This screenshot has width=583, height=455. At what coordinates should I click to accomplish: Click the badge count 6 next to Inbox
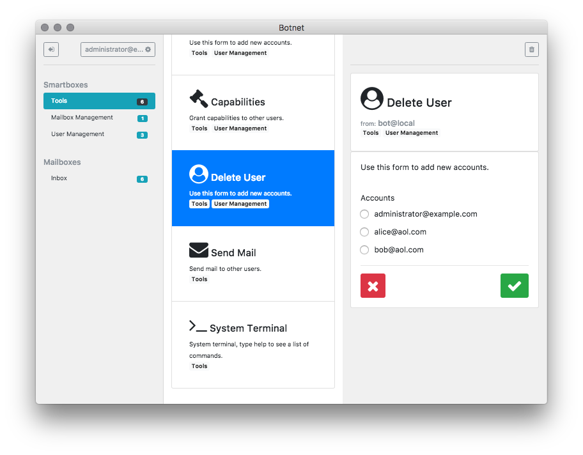click(142, 179)
